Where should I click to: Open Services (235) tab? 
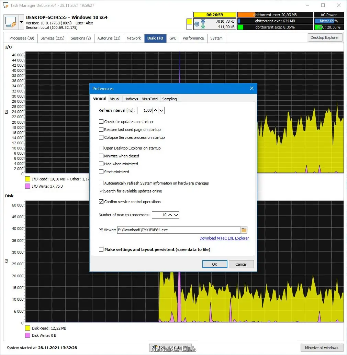tap(53, 38)
